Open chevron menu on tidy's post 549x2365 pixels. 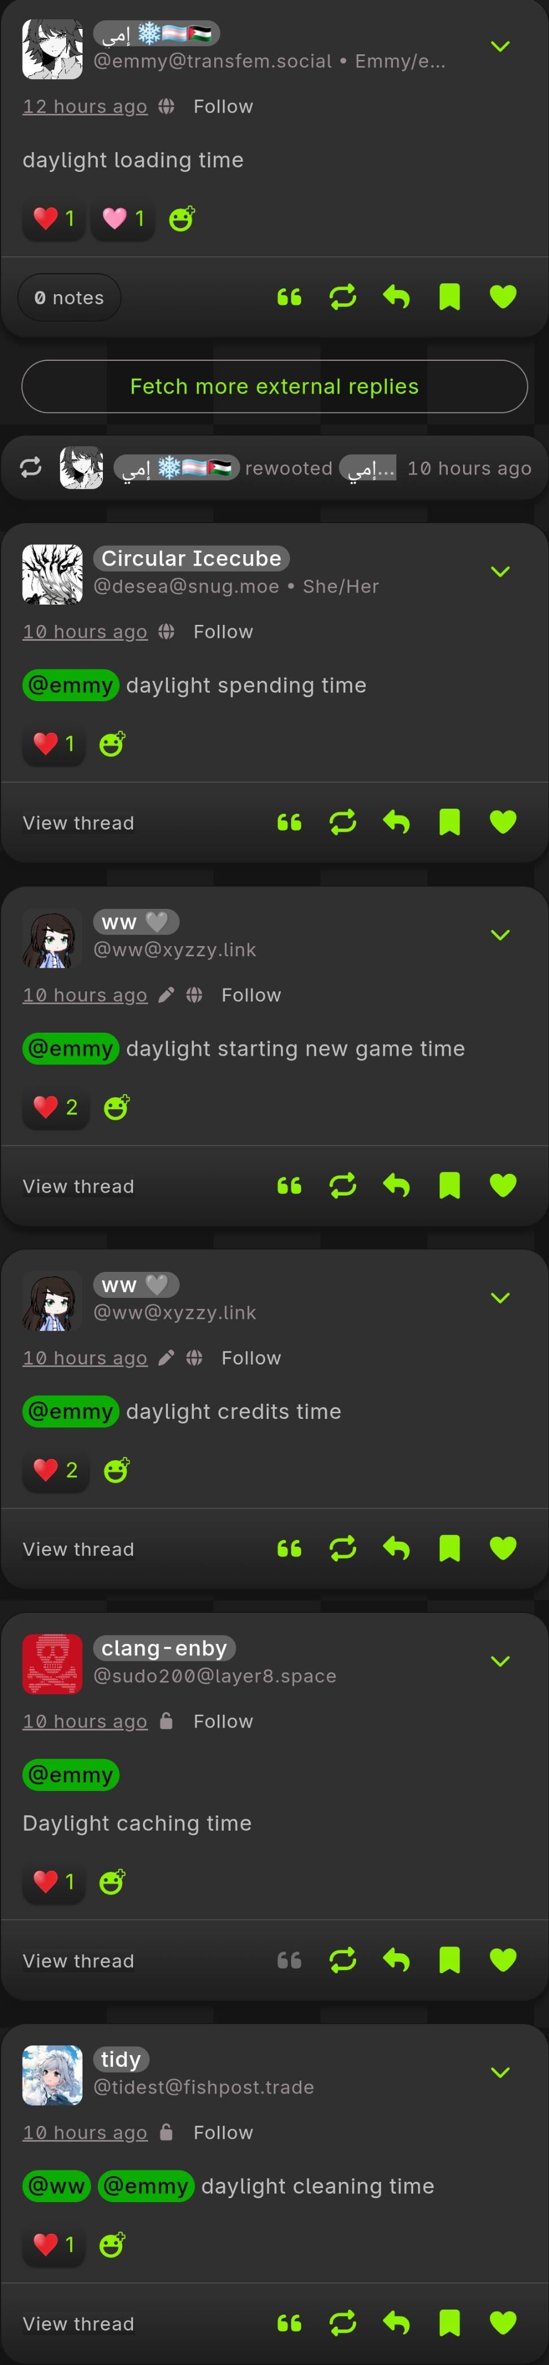pyautogui.click(x=500, y=2072)
